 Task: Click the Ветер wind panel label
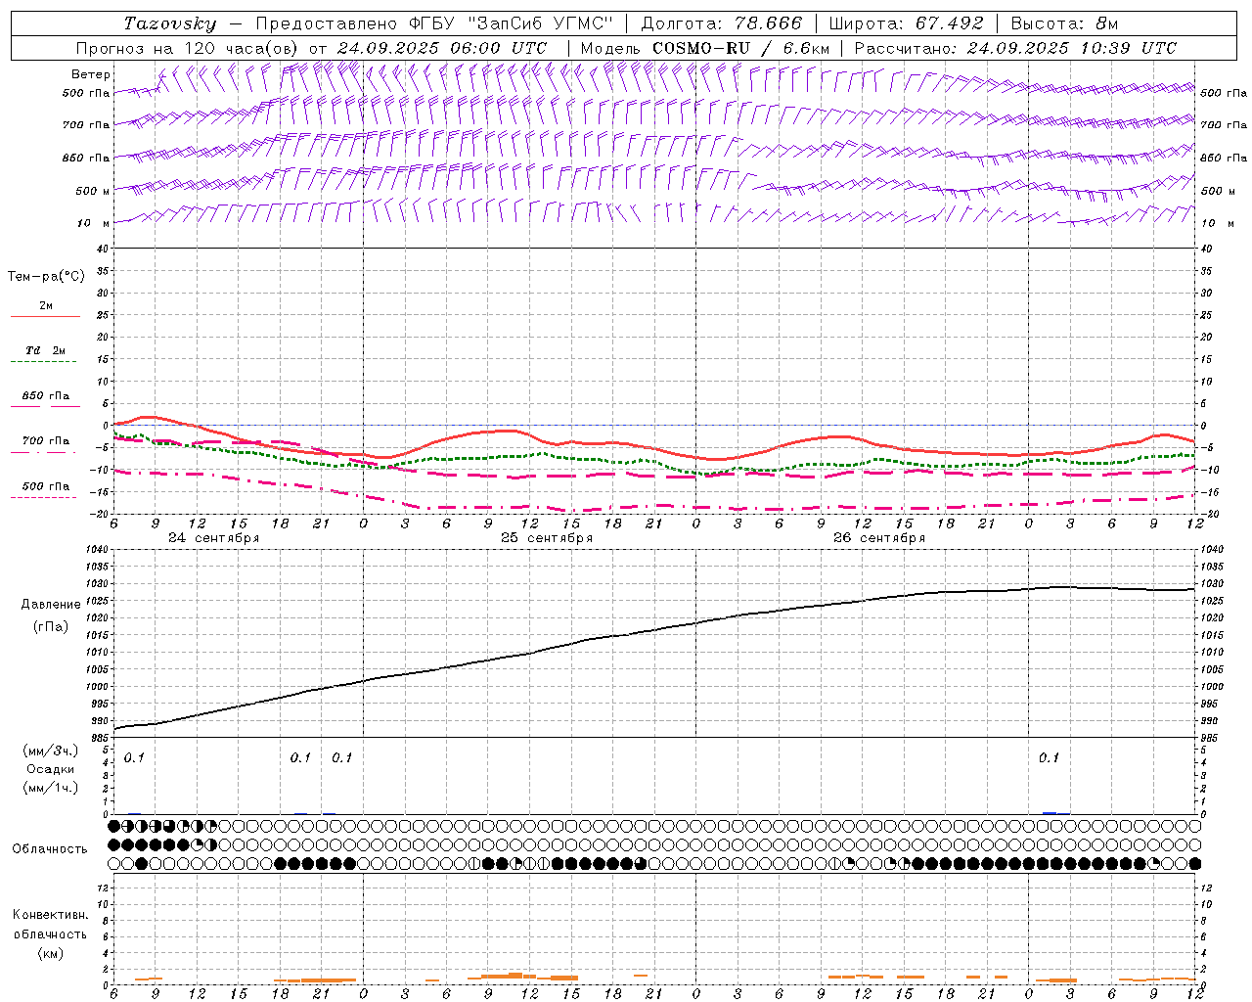point(90,74)
